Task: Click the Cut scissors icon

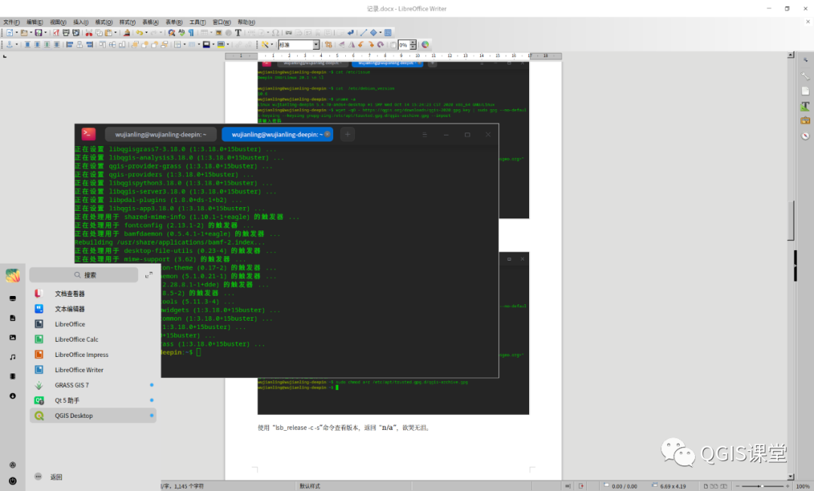Action: tap(89, 32)
